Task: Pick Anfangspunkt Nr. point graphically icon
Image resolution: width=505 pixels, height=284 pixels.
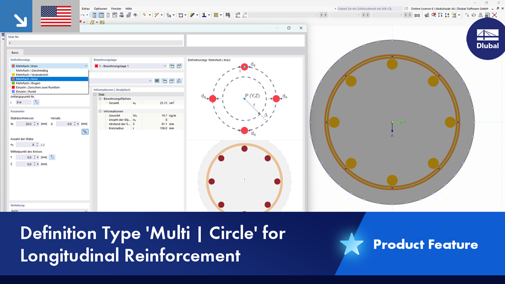Action: (x=36, y=102)
